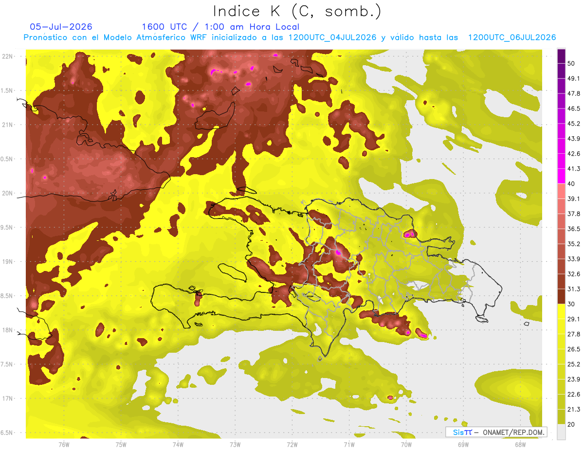Screen dimensions: 584x451
Task: Click legend value '39.1'
Action: pos(574,198)
